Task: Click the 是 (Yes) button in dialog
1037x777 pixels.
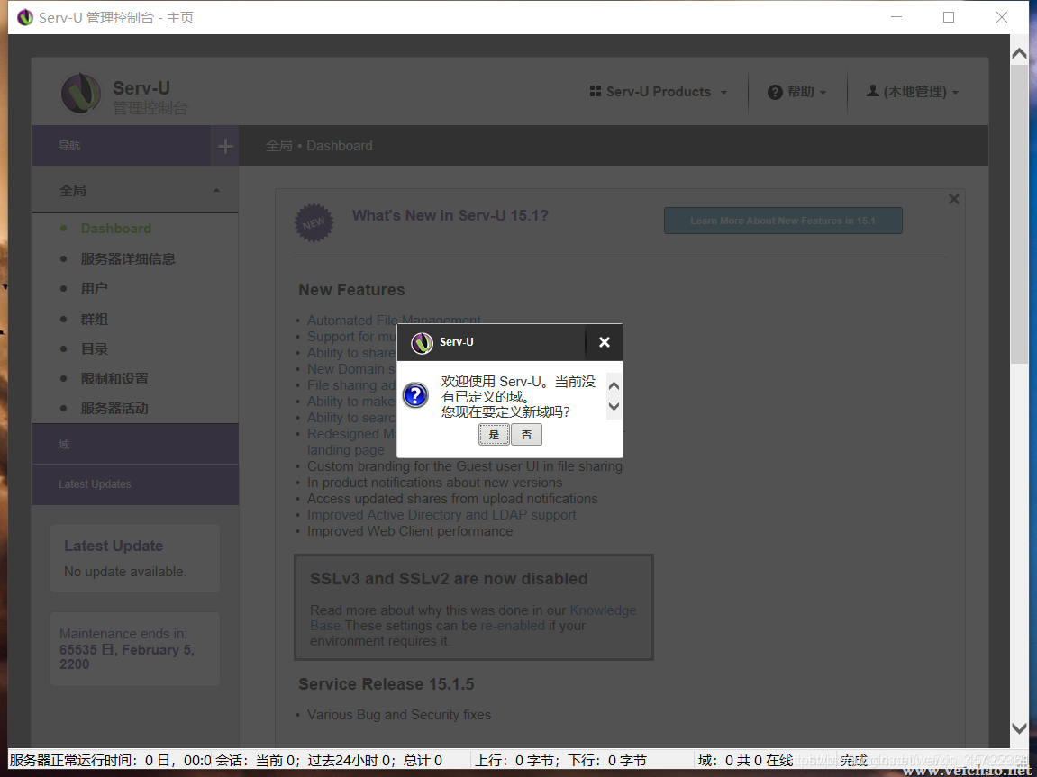Action: coord(494,434)
